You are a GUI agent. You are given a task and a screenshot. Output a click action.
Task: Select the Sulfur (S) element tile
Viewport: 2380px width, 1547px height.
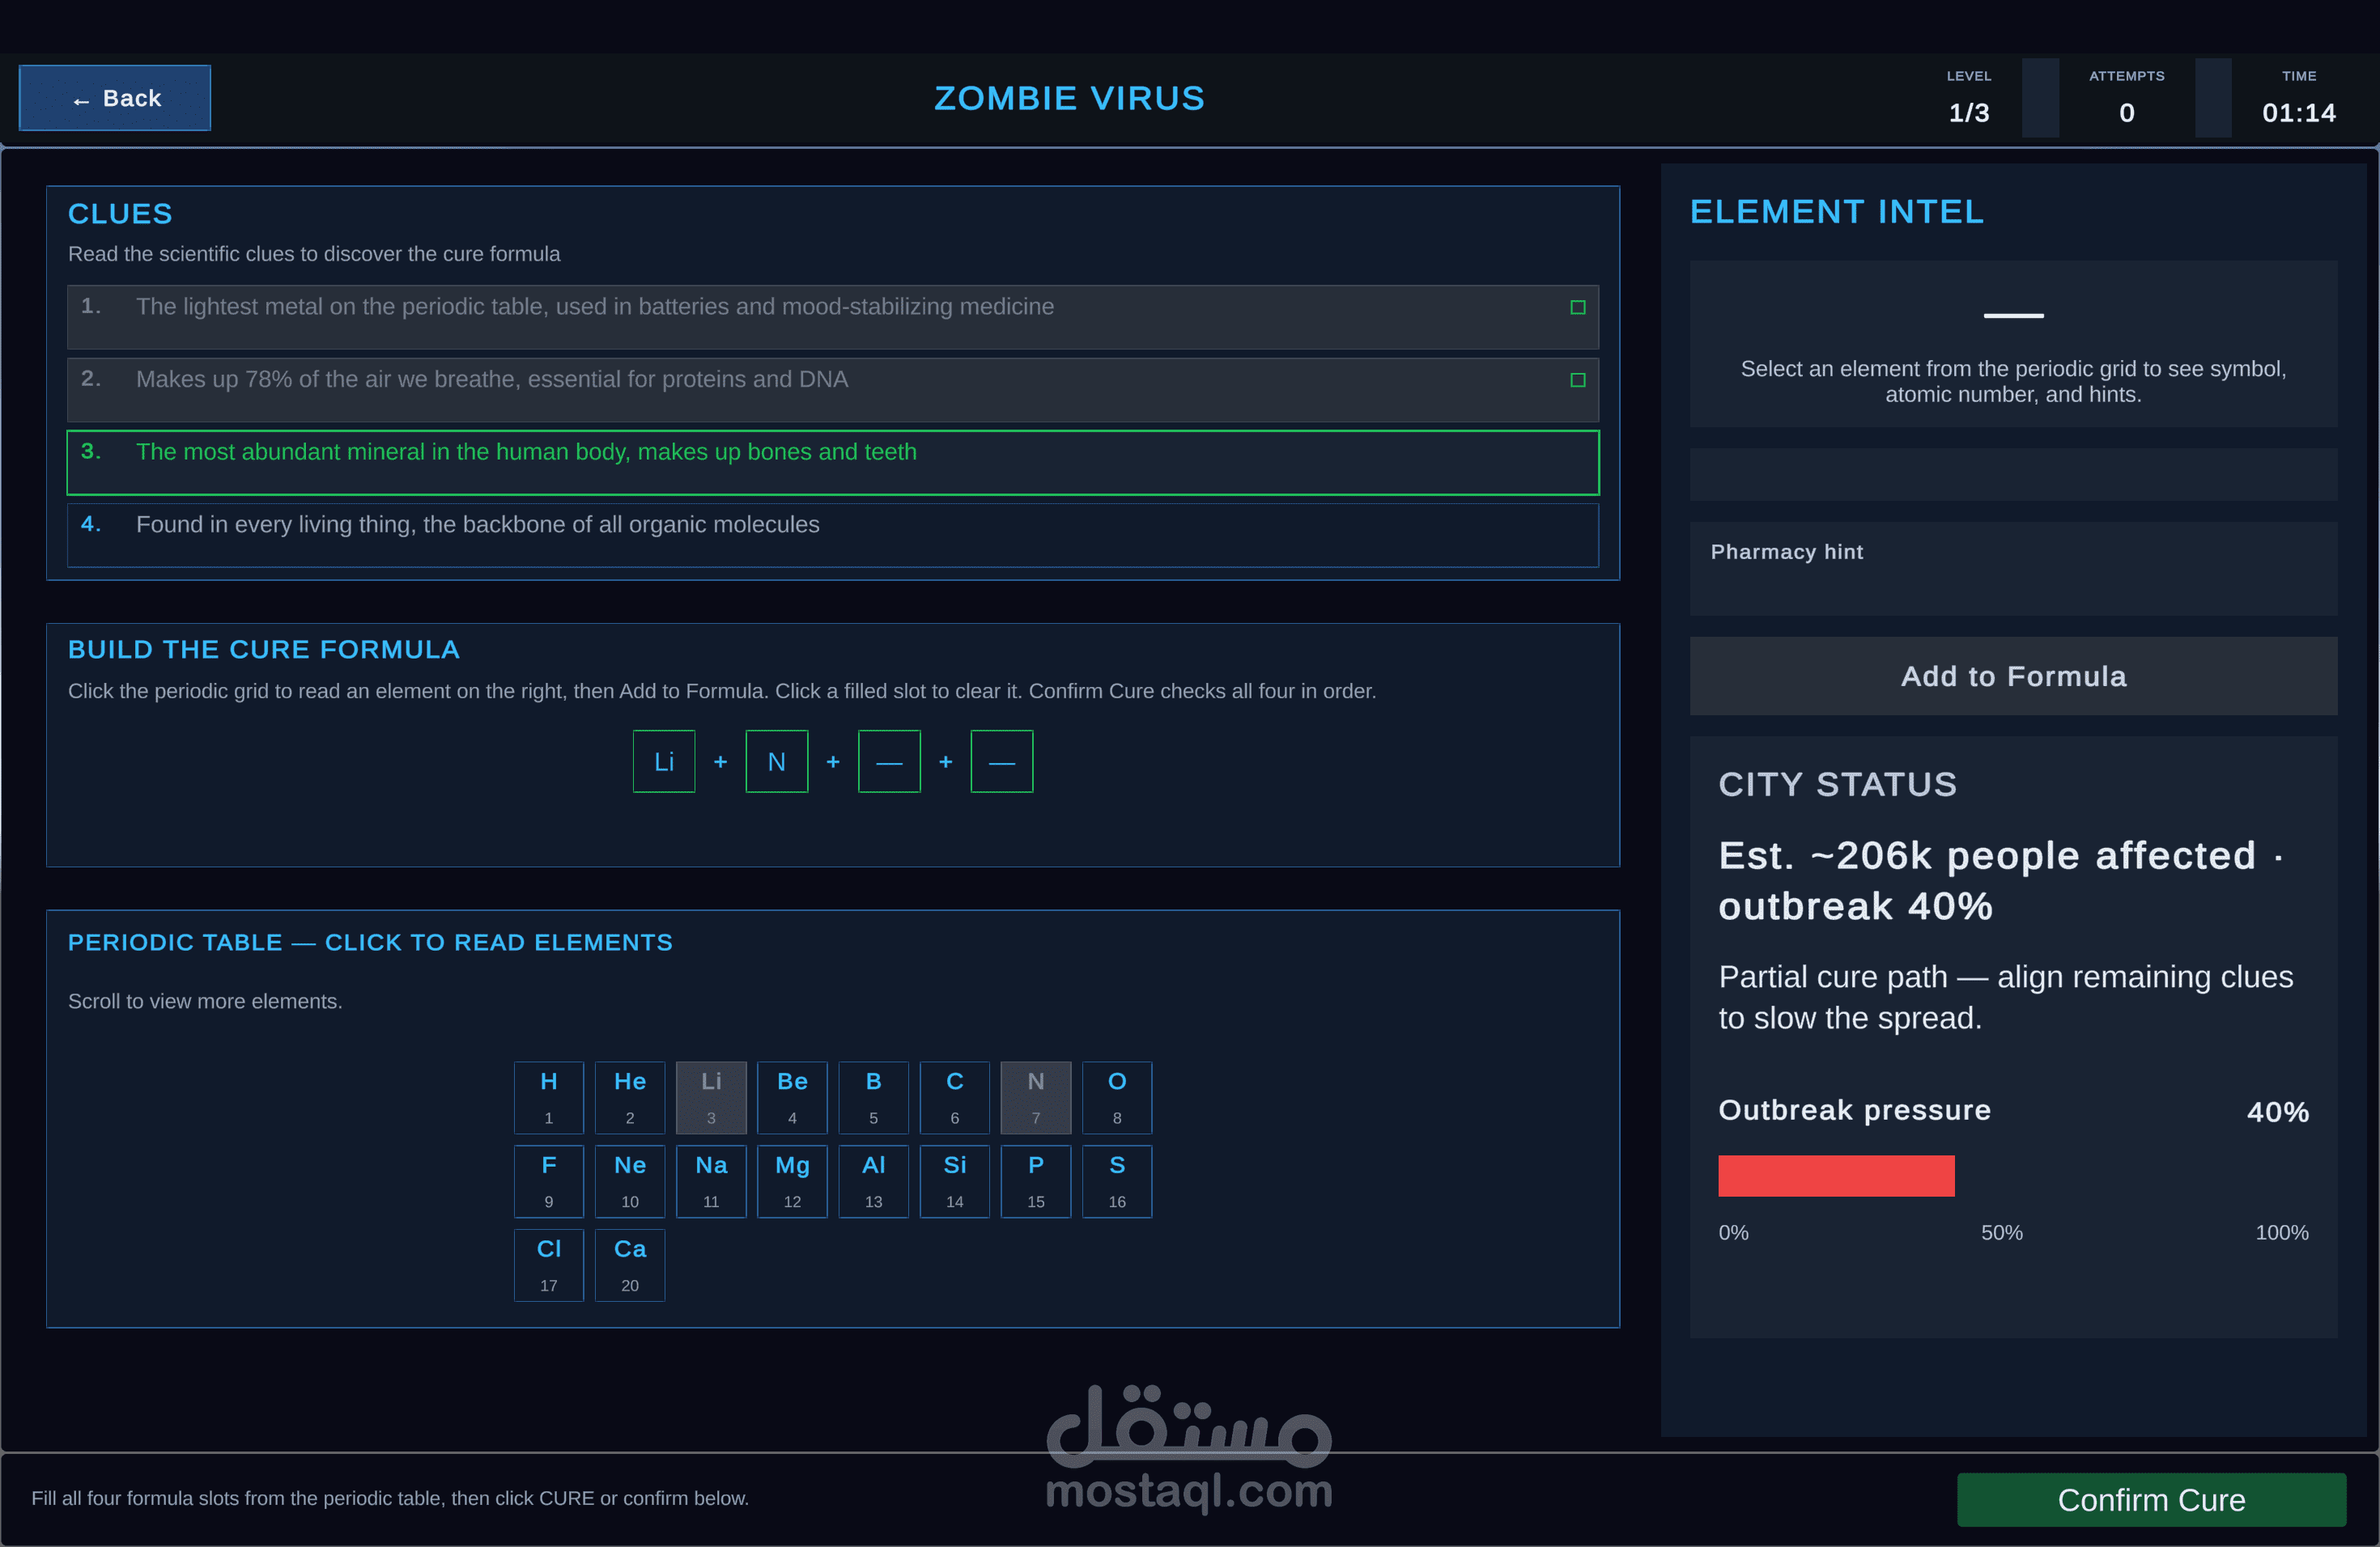1117,1181
